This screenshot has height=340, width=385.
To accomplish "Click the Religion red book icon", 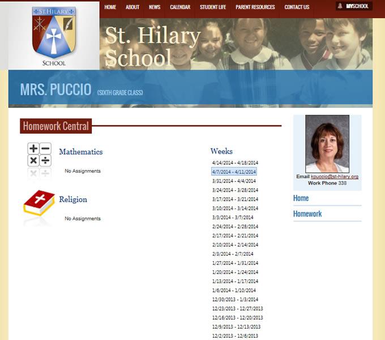I will [x=39, y=203].
